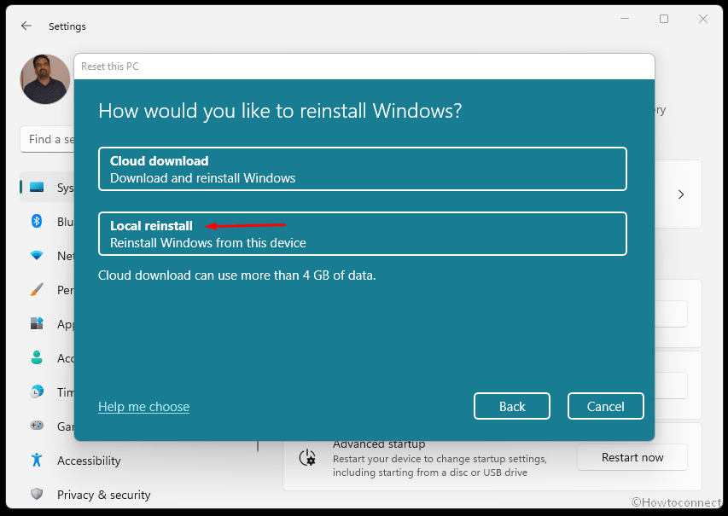
Task: Cancel the Reset this PC dialog
Action: [605, 406]
